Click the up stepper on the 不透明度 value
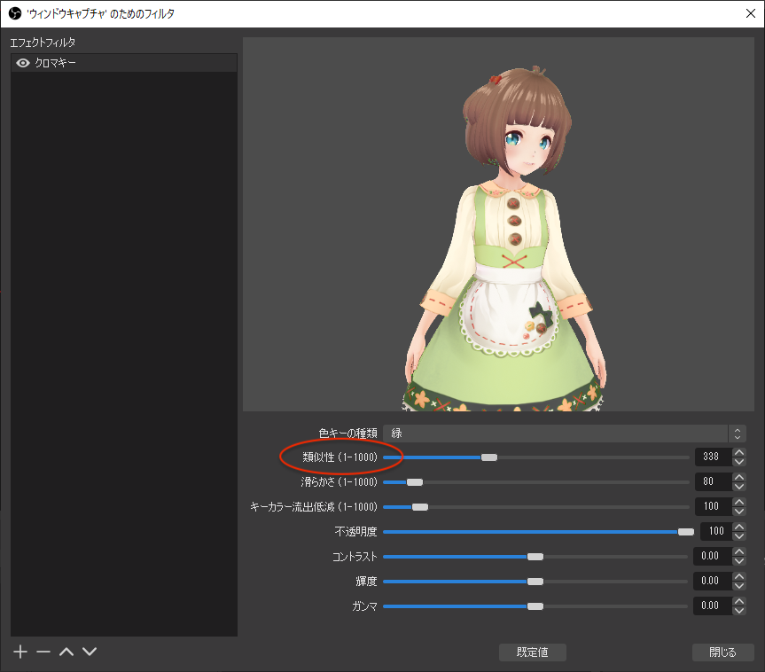The width and height of the screenshot is (765, 672). (738, 527)
